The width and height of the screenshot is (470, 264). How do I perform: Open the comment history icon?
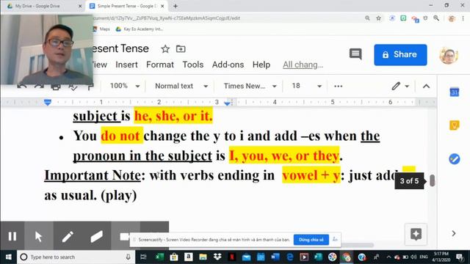(x=355, y=54)
